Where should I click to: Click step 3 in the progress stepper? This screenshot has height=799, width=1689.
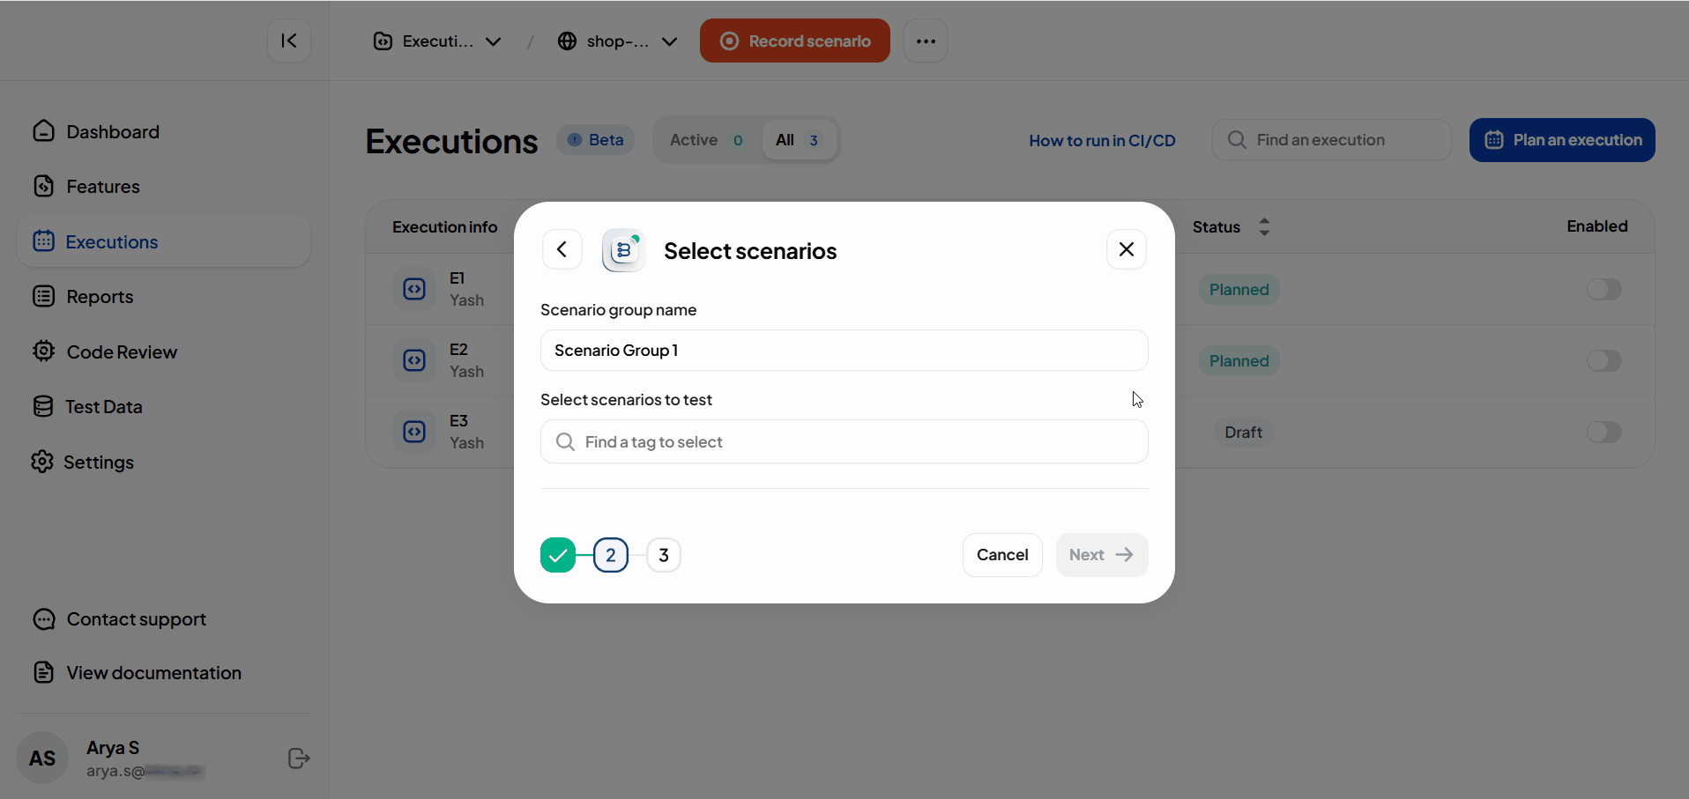pos(664,555)
